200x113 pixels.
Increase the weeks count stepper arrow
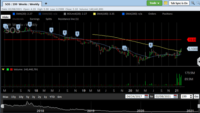(191, 96)
